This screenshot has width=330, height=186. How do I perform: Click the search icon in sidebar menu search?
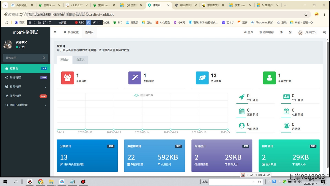[44, 58]
